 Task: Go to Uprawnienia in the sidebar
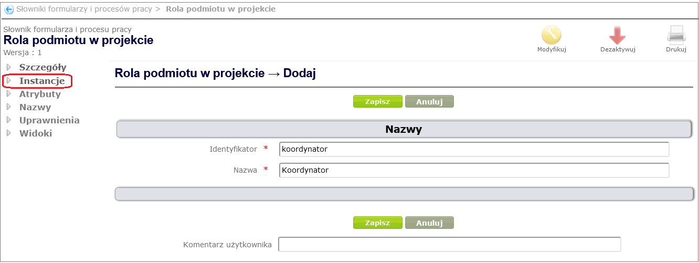tap(49, 120)
